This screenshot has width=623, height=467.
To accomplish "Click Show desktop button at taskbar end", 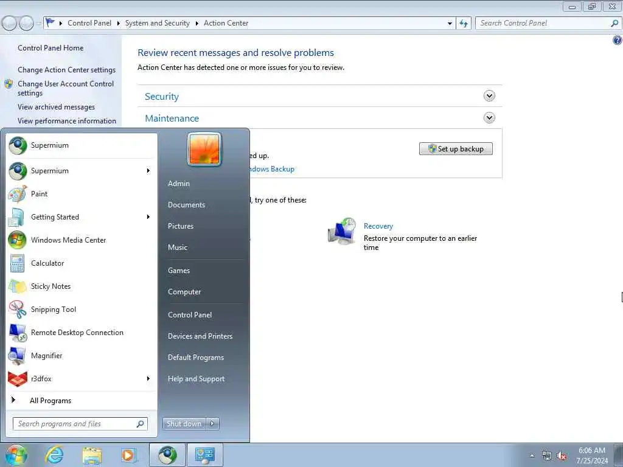I will (x=619, y=455).
